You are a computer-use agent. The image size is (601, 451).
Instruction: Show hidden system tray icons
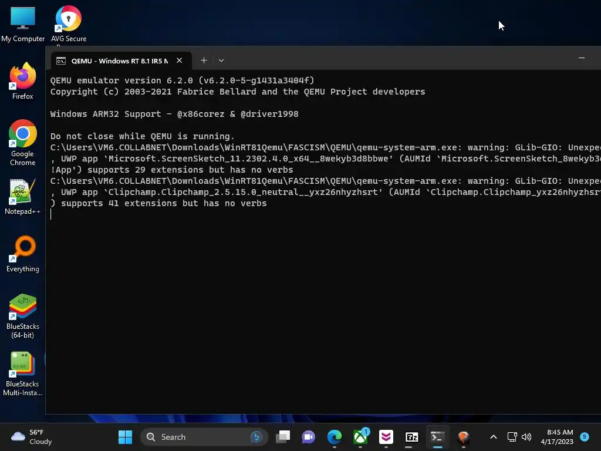tap(494, 437)
